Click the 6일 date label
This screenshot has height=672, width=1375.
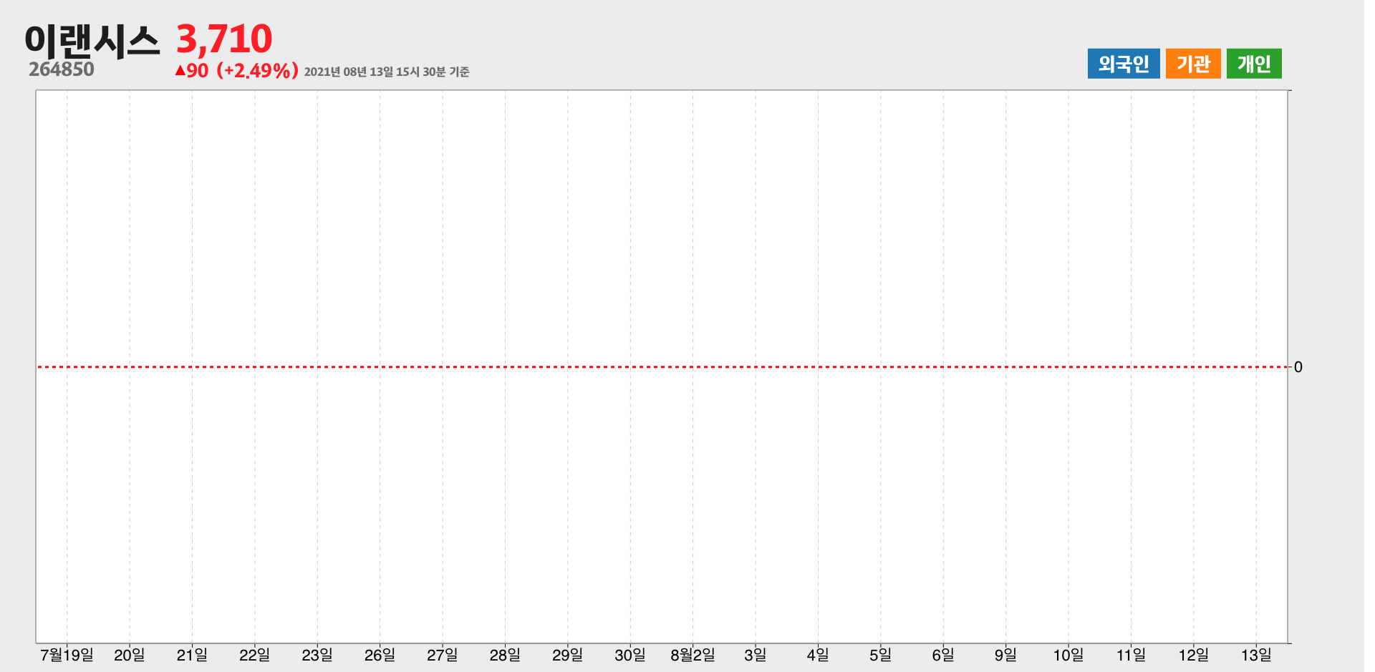(943, 655)
